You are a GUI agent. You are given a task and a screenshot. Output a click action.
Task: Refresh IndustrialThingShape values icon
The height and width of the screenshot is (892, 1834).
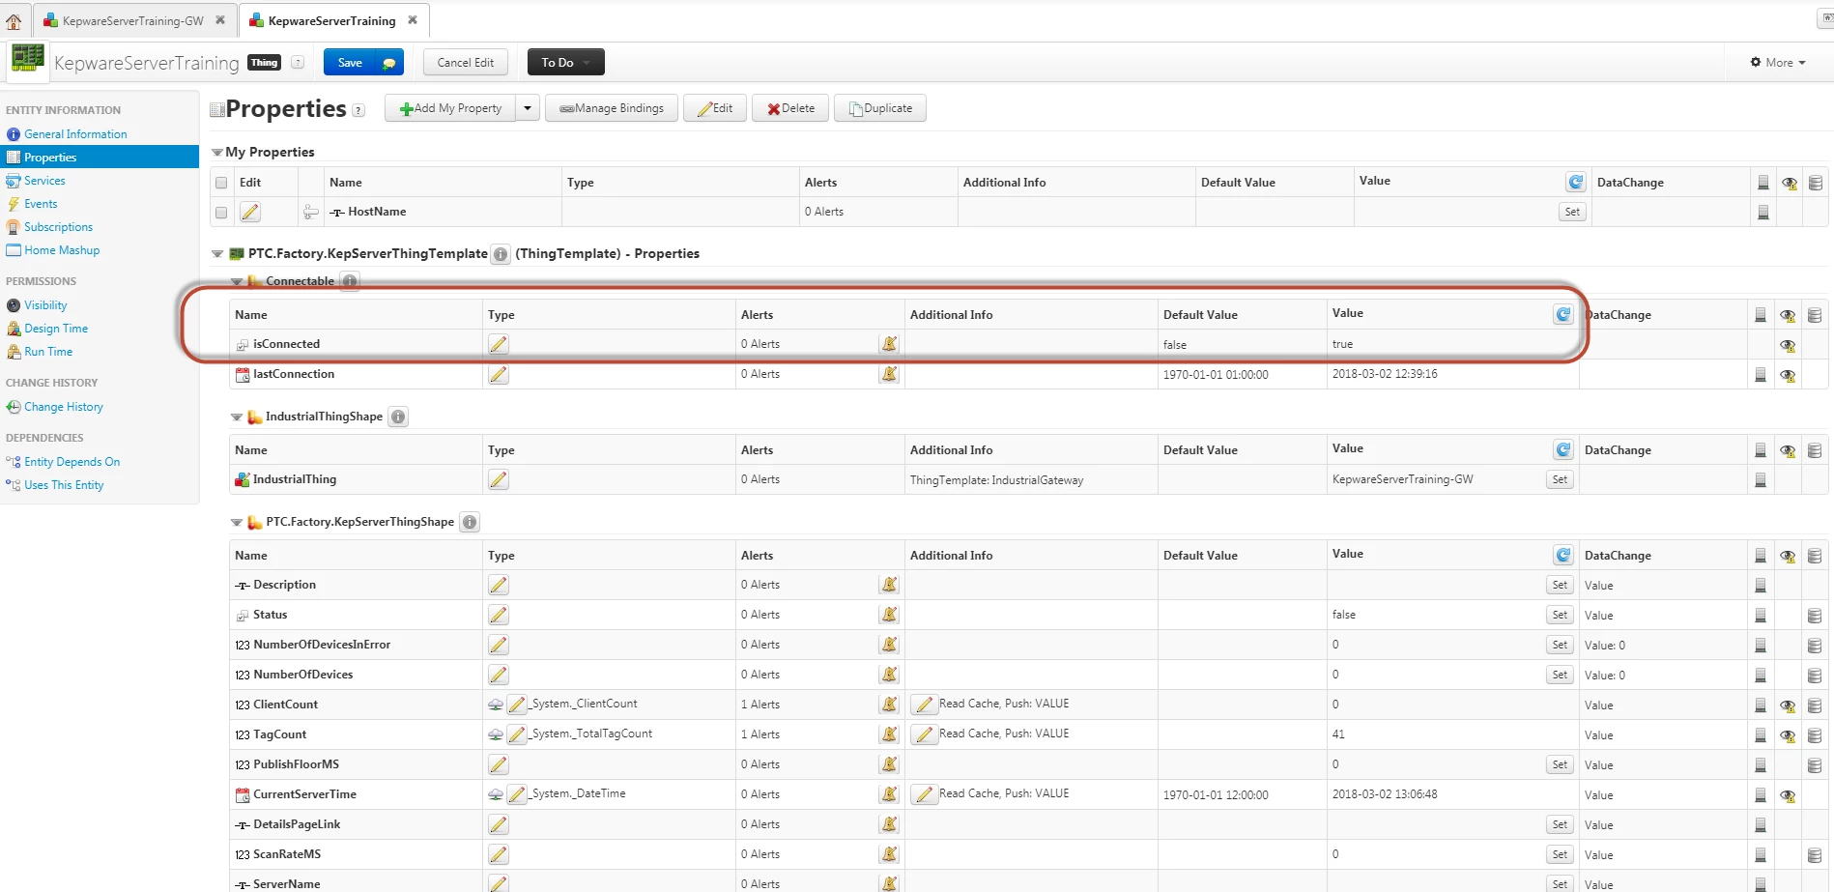pos(1563,449)
